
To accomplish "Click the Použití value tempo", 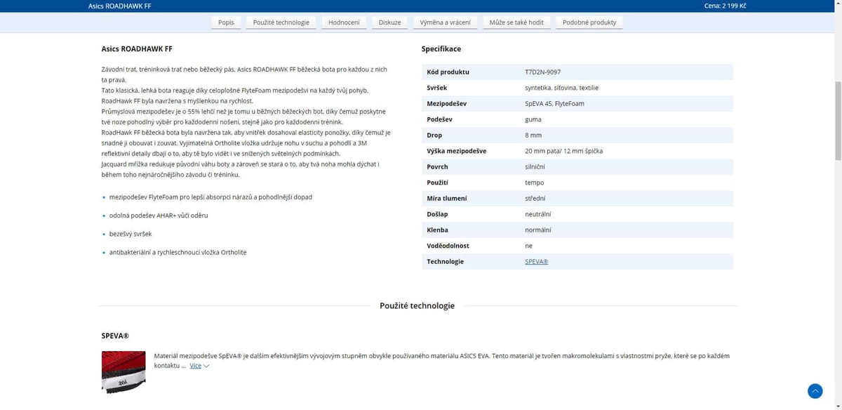I will pyautogui.click(x=535, y=183).
